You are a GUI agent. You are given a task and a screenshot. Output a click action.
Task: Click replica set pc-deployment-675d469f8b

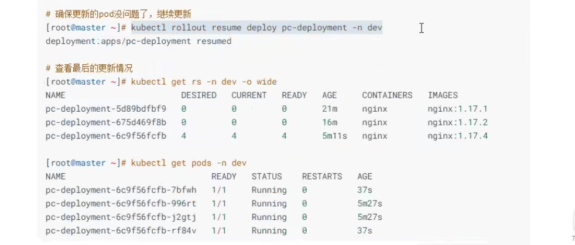[106, 122]
